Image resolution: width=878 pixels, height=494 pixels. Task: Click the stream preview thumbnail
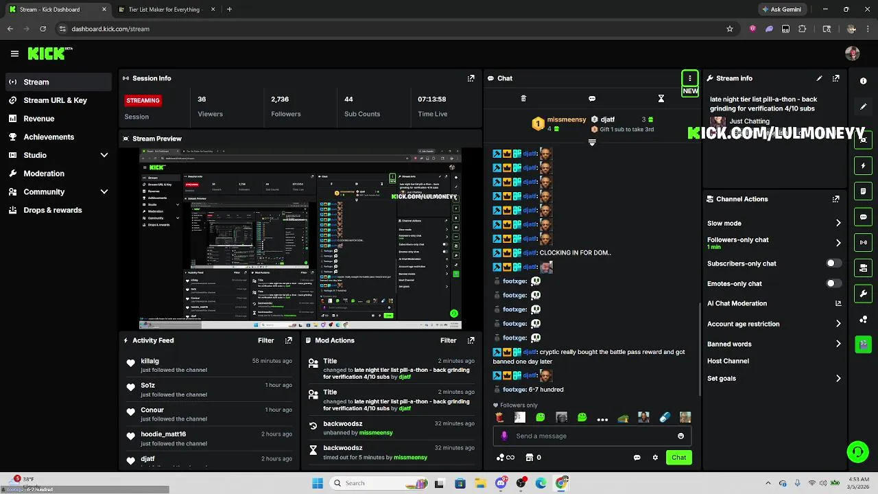[300, 239]
